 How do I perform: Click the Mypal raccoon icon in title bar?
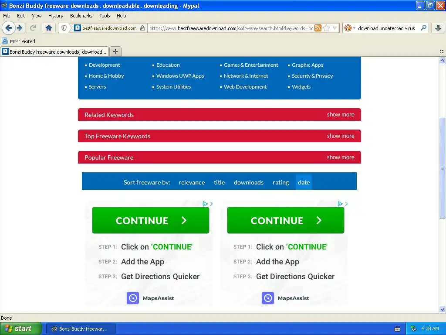click(x=4, y=5)
